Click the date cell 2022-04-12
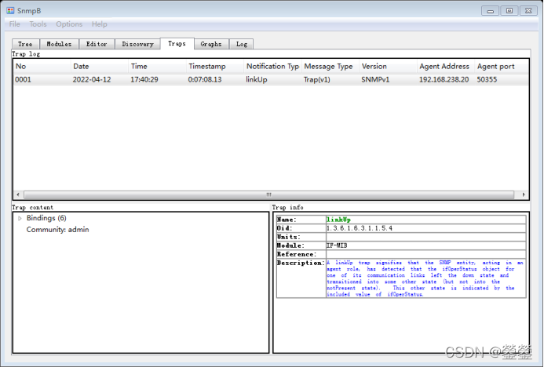The image size is (544, 367). pos(92,79)
